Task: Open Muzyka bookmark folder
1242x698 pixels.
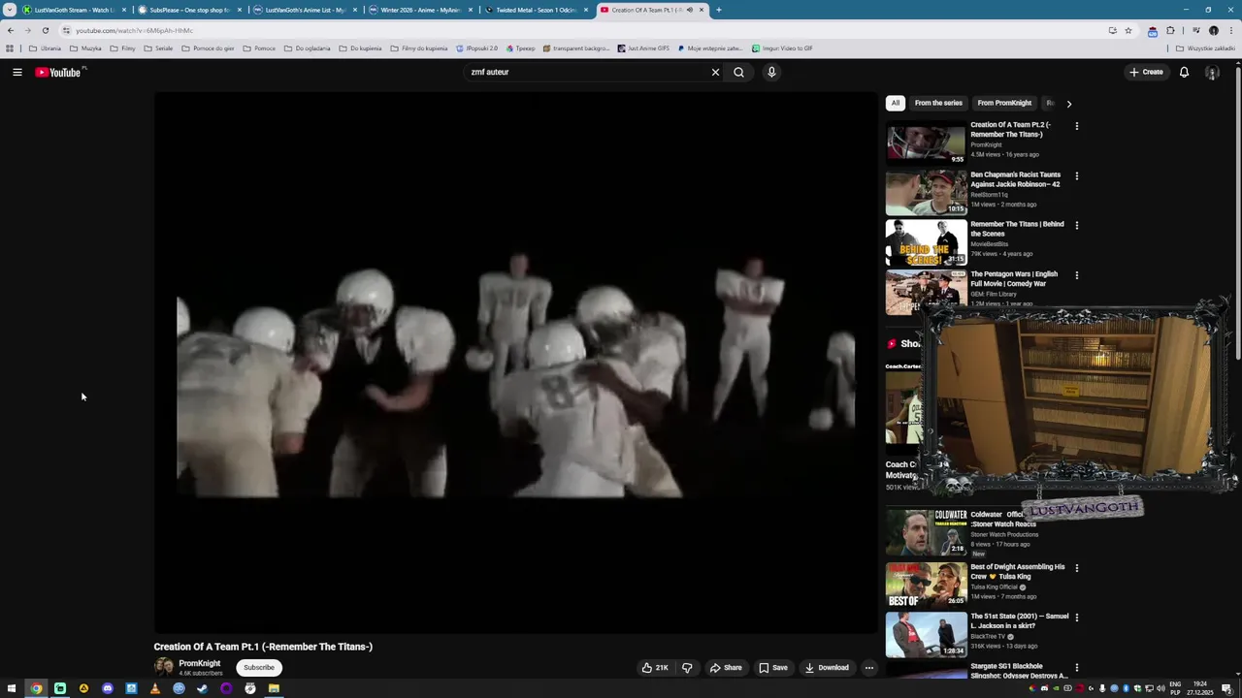Action: pyautogui.click(x=86, y=48)
